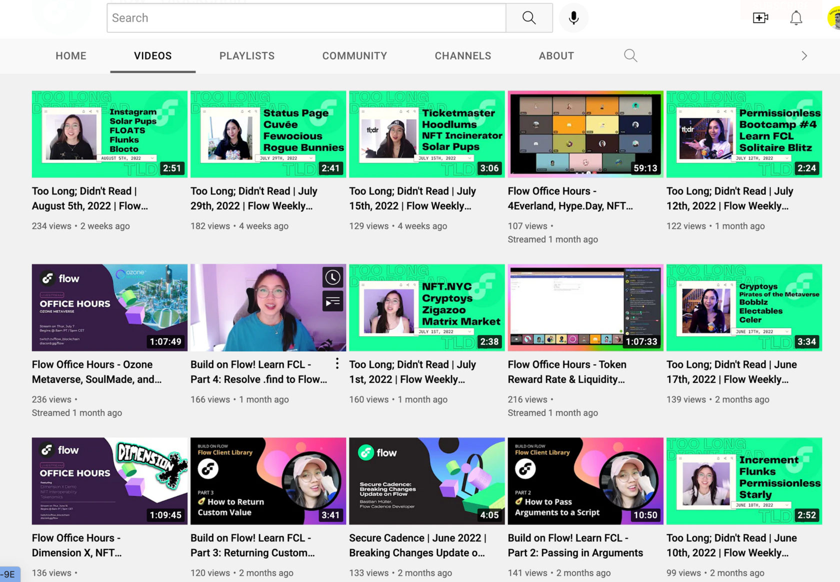Image resolution: width=840 pixels, height=582 pixels.
Task: Open FCL Part 3 Return Custom Value thumbnail
Action: [x=268, y=481]
